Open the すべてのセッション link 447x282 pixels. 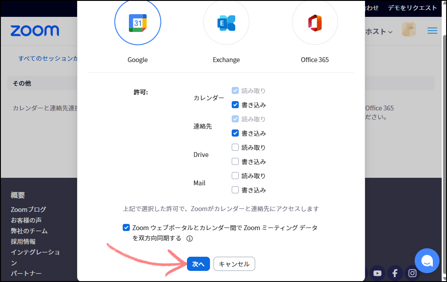click(47, 59)
